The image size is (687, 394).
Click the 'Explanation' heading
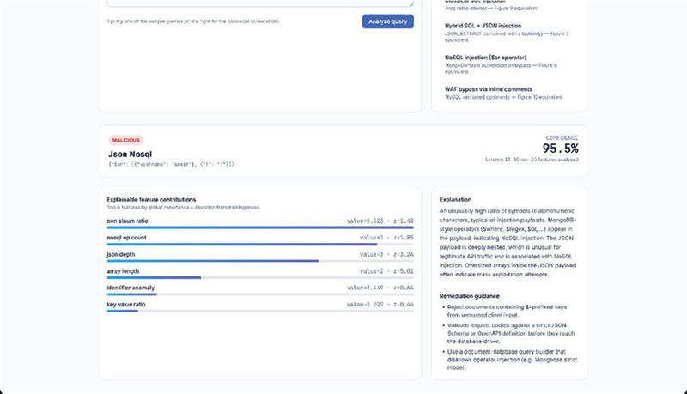point(455,199)
